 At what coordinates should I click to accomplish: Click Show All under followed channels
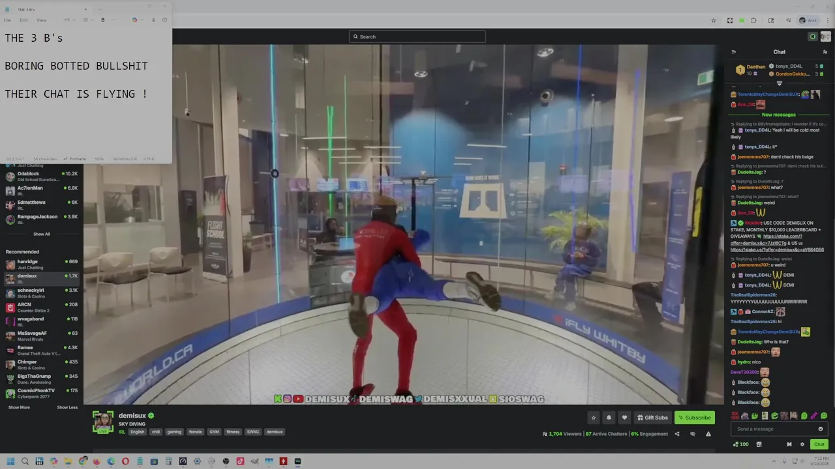[42, 234]
